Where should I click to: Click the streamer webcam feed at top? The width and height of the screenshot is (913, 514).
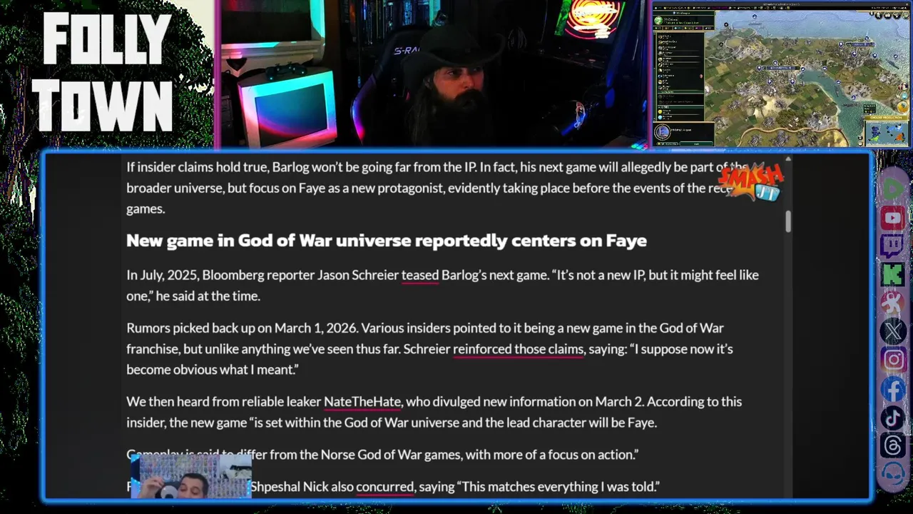pos(432,74)
